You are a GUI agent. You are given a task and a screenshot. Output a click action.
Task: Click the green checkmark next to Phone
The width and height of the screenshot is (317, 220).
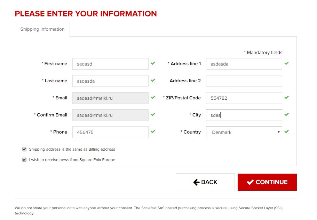coord(153,132)
